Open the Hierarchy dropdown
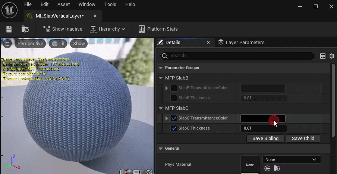337x174 pixels. point(107,29)
